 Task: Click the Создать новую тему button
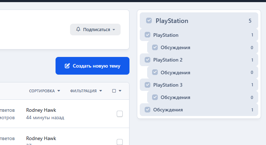click(92, 66)
